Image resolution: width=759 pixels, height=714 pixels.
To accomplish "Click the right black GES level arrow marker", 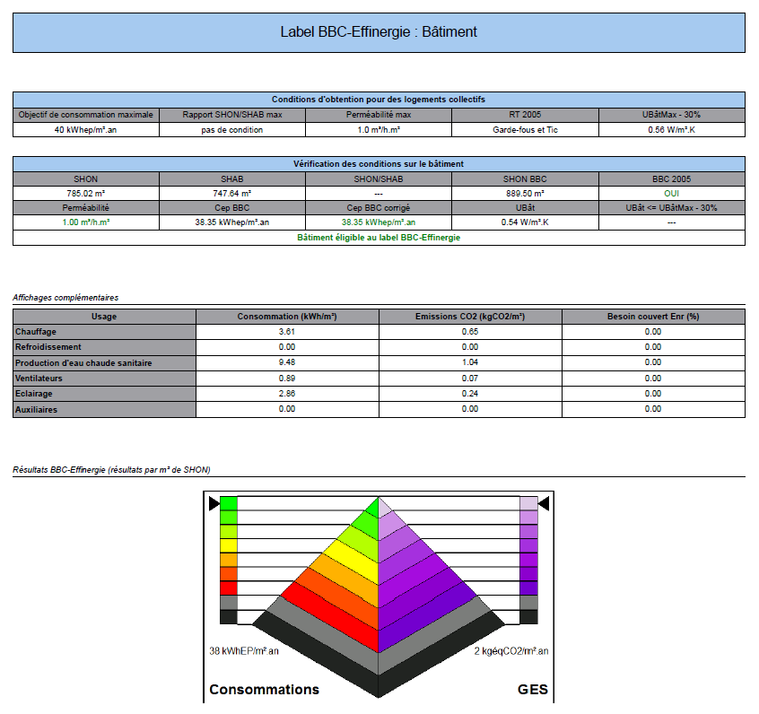I will click(544, 503).
